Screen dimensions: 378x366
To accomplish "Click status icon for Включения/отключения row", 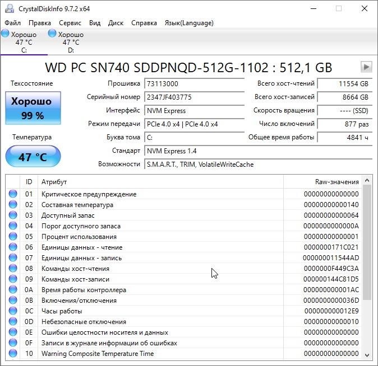I will click(x=13, y=300).
